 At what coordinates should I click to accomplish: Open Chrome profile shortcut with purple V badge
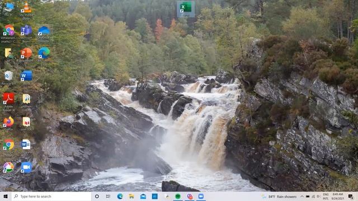[9, 33]
